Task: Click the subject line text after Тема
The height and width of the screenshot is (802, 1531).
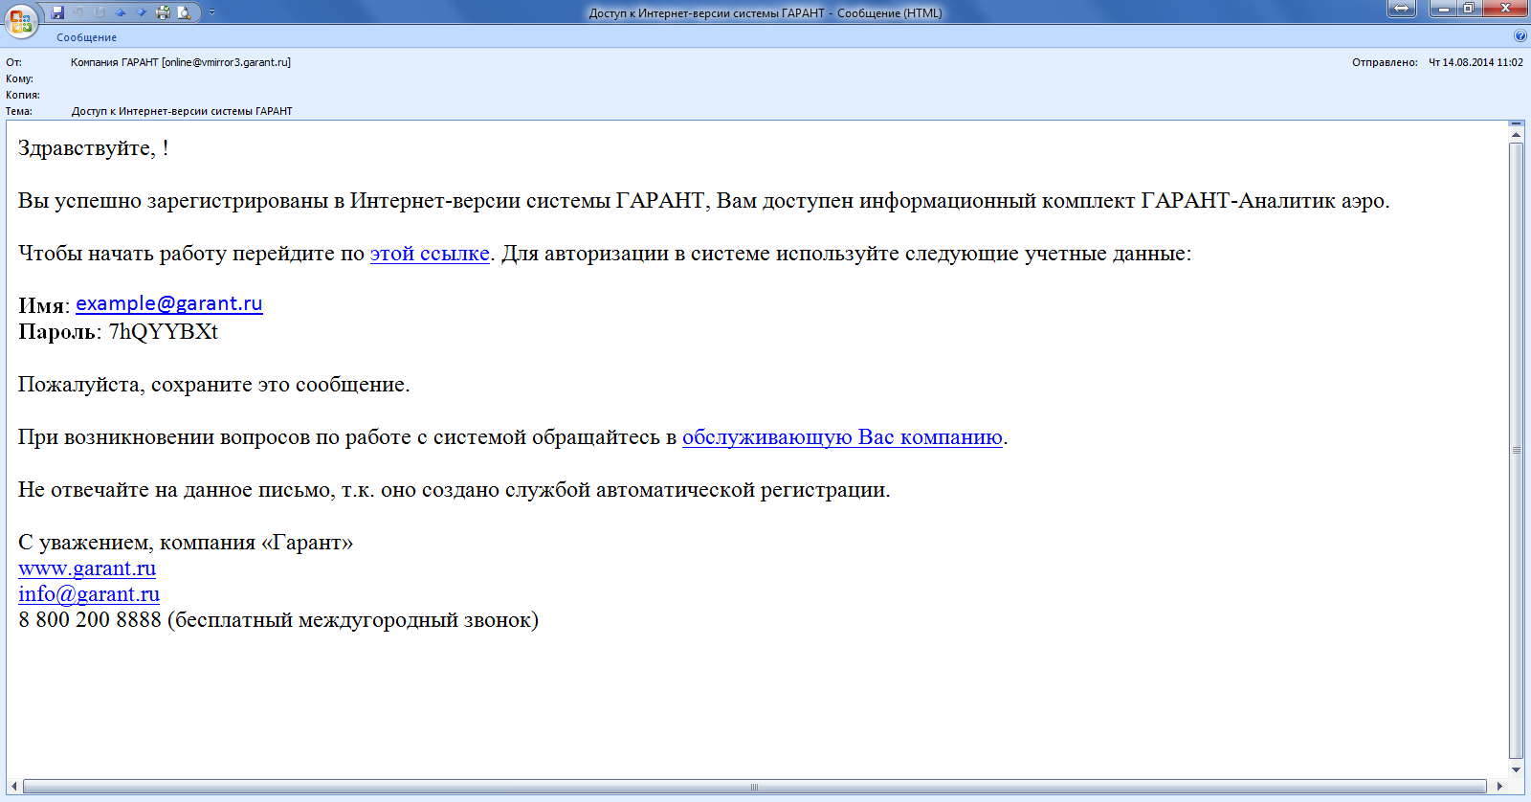Action: (x=182, y=111)
